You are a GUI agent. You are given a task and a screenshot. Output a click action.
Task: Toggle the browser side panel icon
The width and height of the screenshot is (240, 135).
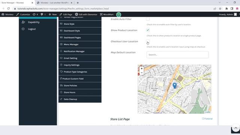pyautogui.click(x=232, y=9)
